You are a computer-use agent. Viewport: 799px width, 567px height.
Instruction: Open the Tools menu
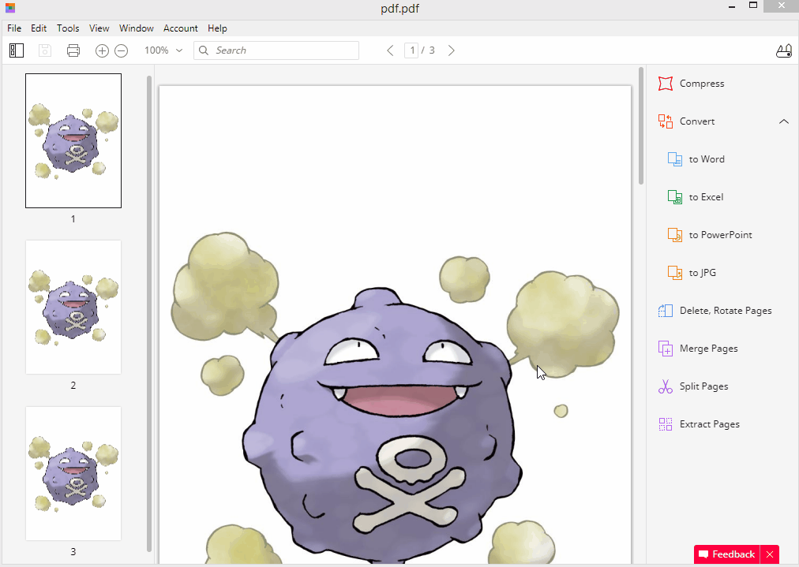point(68,28)
